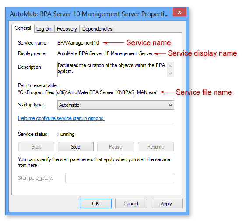Screen dimensions: 243x223
Task: Confirm with the OK button
Action: click(x=95, y=204)
